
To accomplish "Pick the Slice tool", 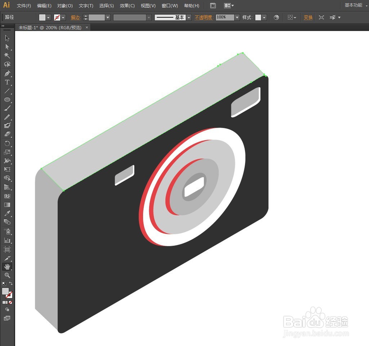I will (7, 258).
